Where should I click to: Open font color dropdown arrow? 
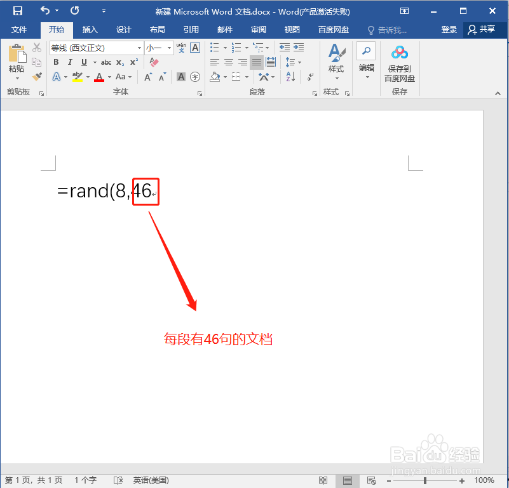109,77
